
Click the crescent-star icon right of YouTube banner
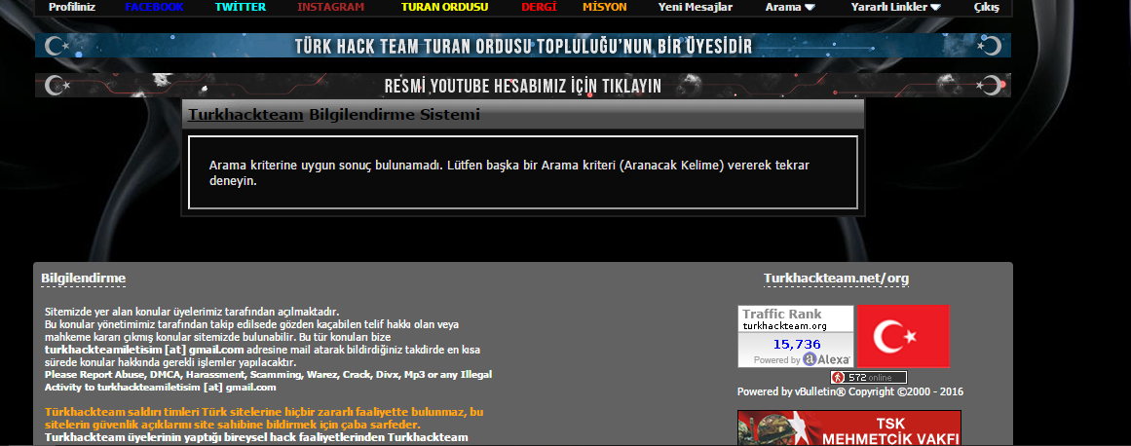click(x=990, y=86)
